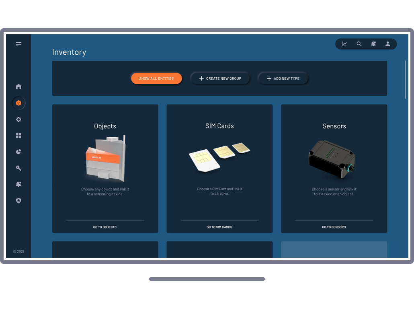Click the search magnifier in top bar

(x=359, y=44)
